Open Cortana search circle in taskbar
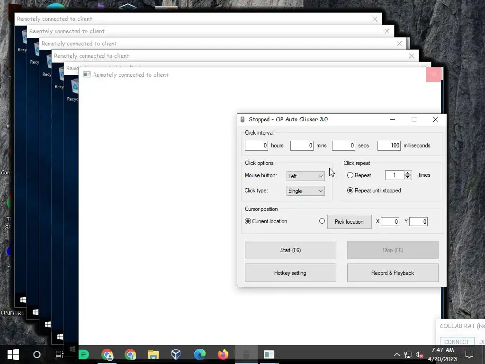485x364 pixels. pos(36,355)
